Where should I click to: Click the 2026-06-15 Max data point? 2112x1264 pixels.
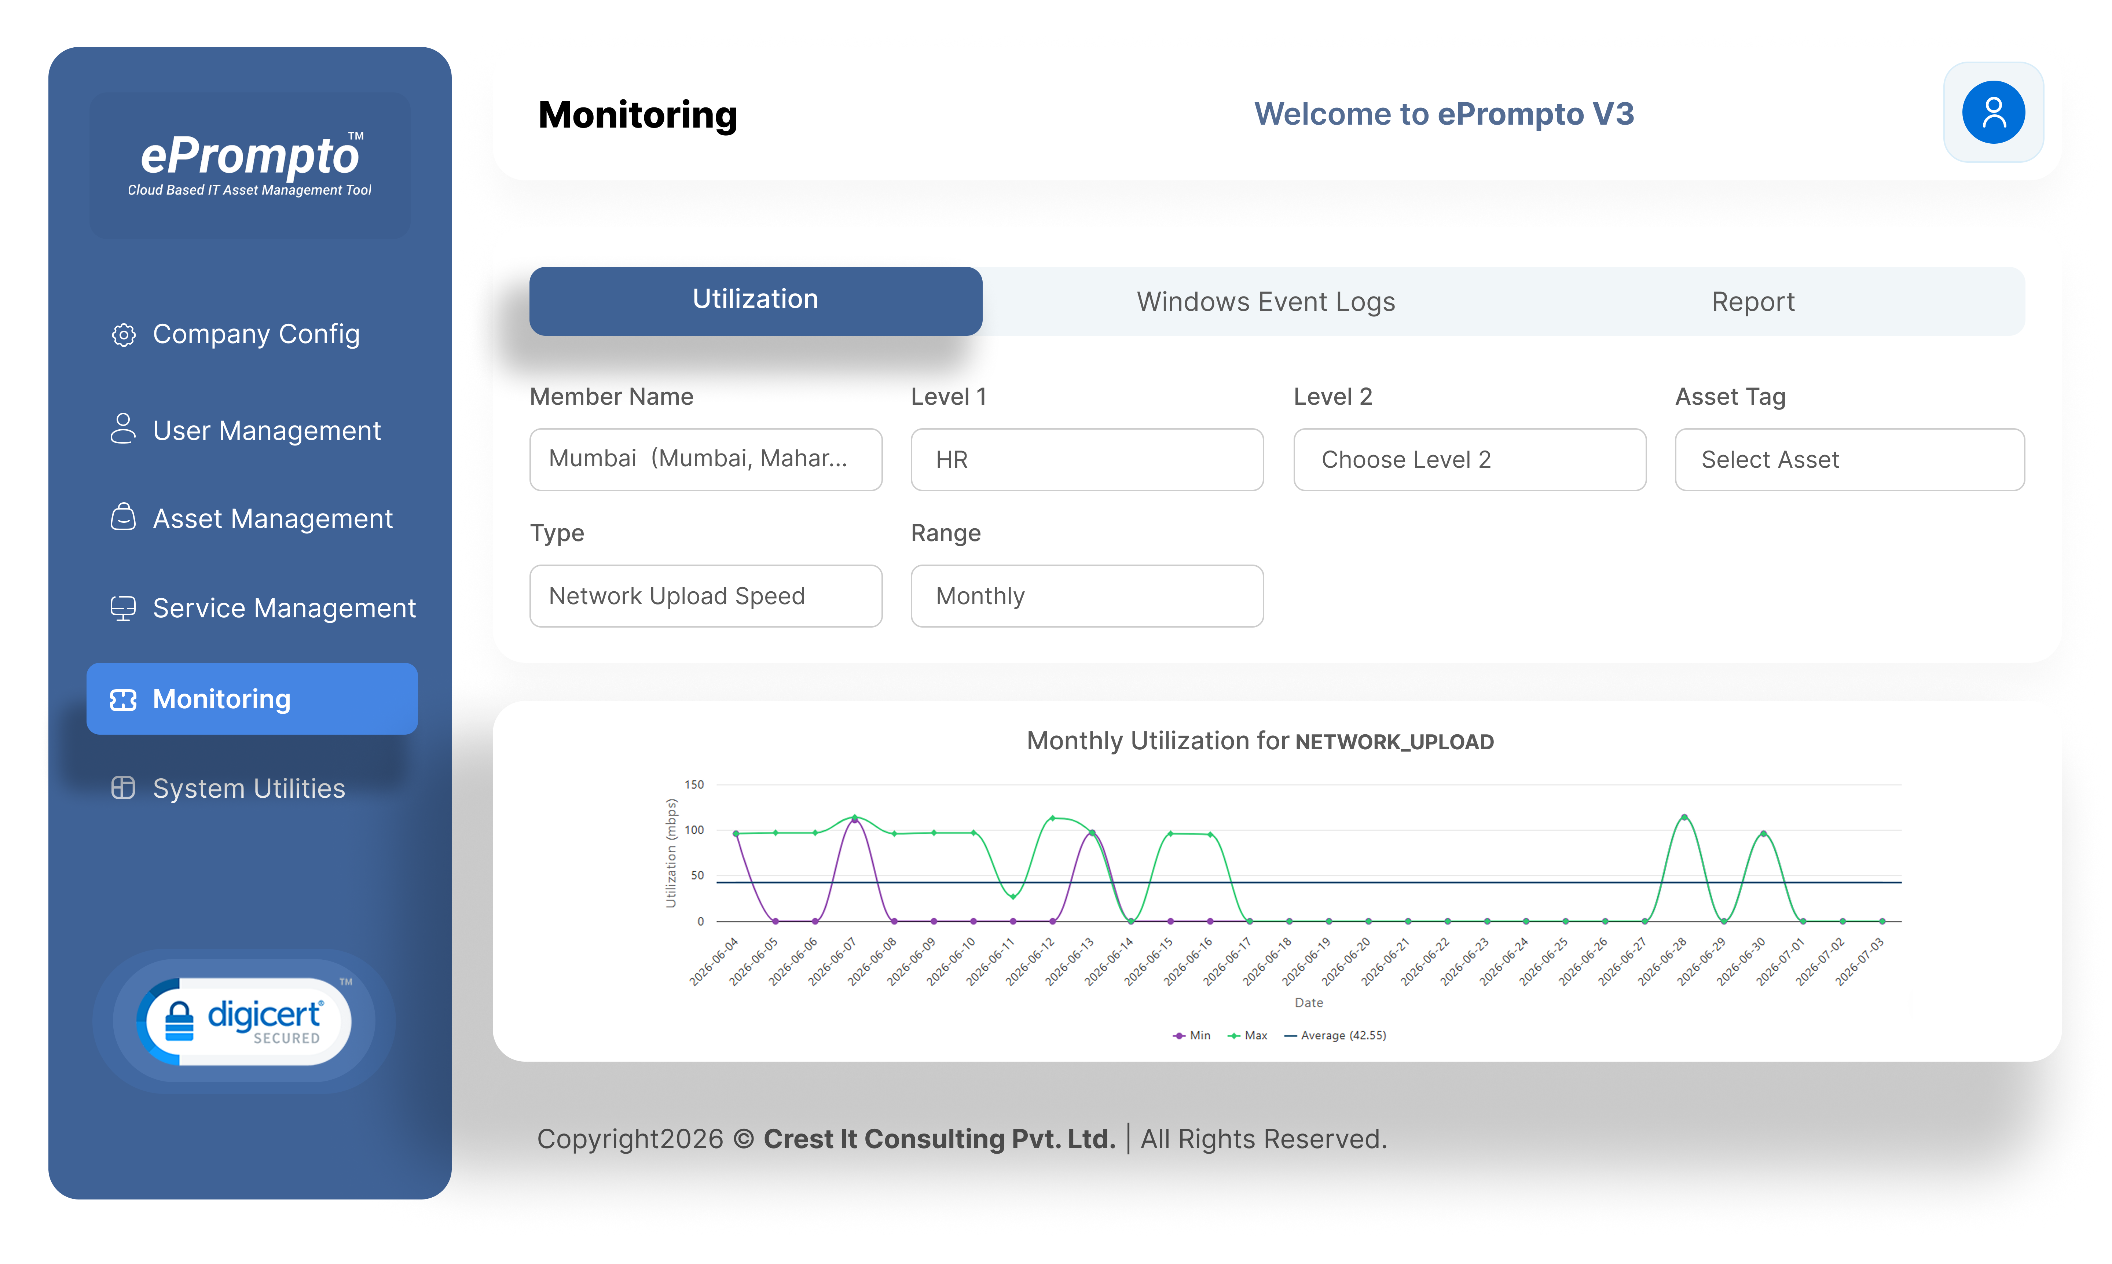pos(1171,834)
